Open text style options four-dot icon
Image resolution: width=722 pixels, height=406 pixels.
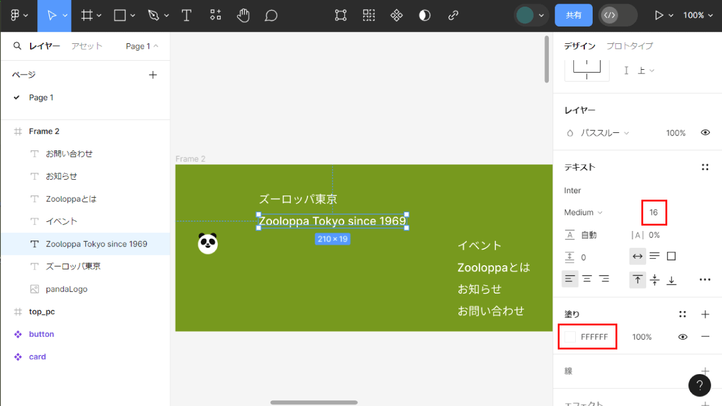tap(705, 167)
